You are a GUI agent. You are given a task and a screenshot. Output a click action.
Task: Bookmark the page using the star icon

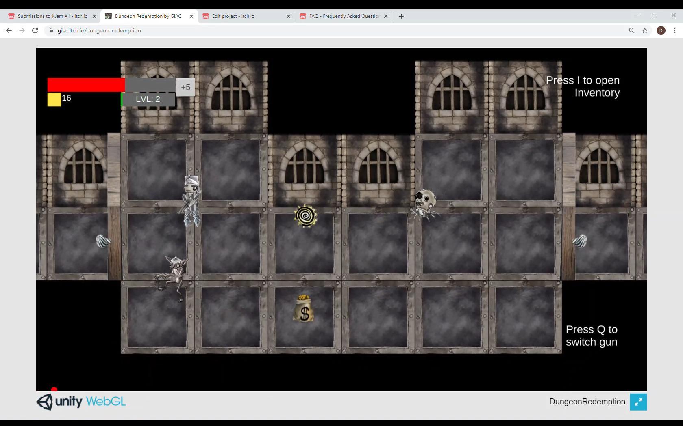tap(644, 30)
